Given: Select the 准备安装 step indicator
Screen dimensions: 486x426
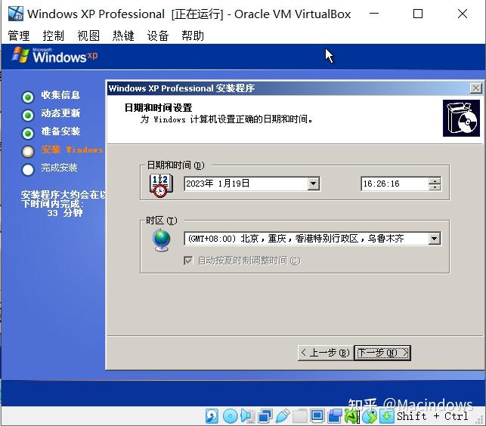Looking at the screenshot, I should click(x=28, y=134).
